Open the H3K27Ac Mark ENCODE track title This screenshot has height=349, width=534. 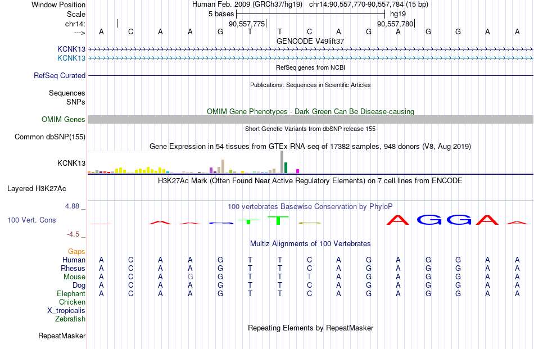coord(310,180)
